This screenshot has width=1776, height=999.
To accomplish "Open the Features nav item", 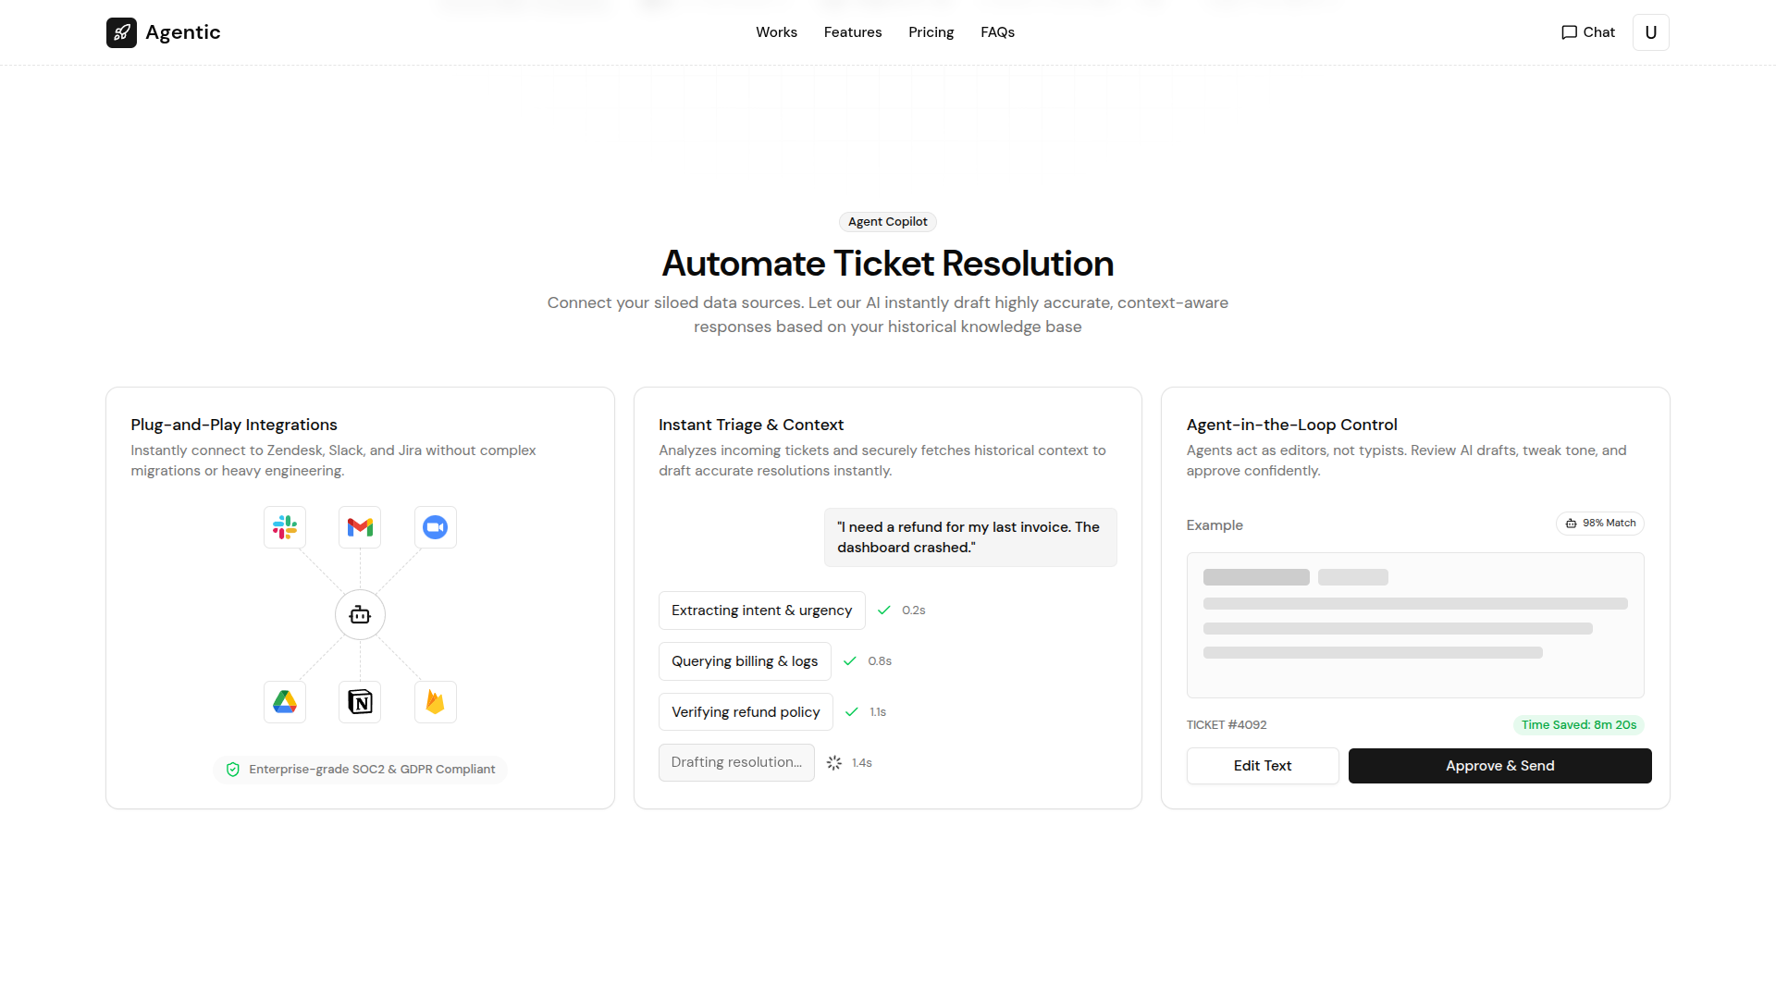I will (853, 32).
